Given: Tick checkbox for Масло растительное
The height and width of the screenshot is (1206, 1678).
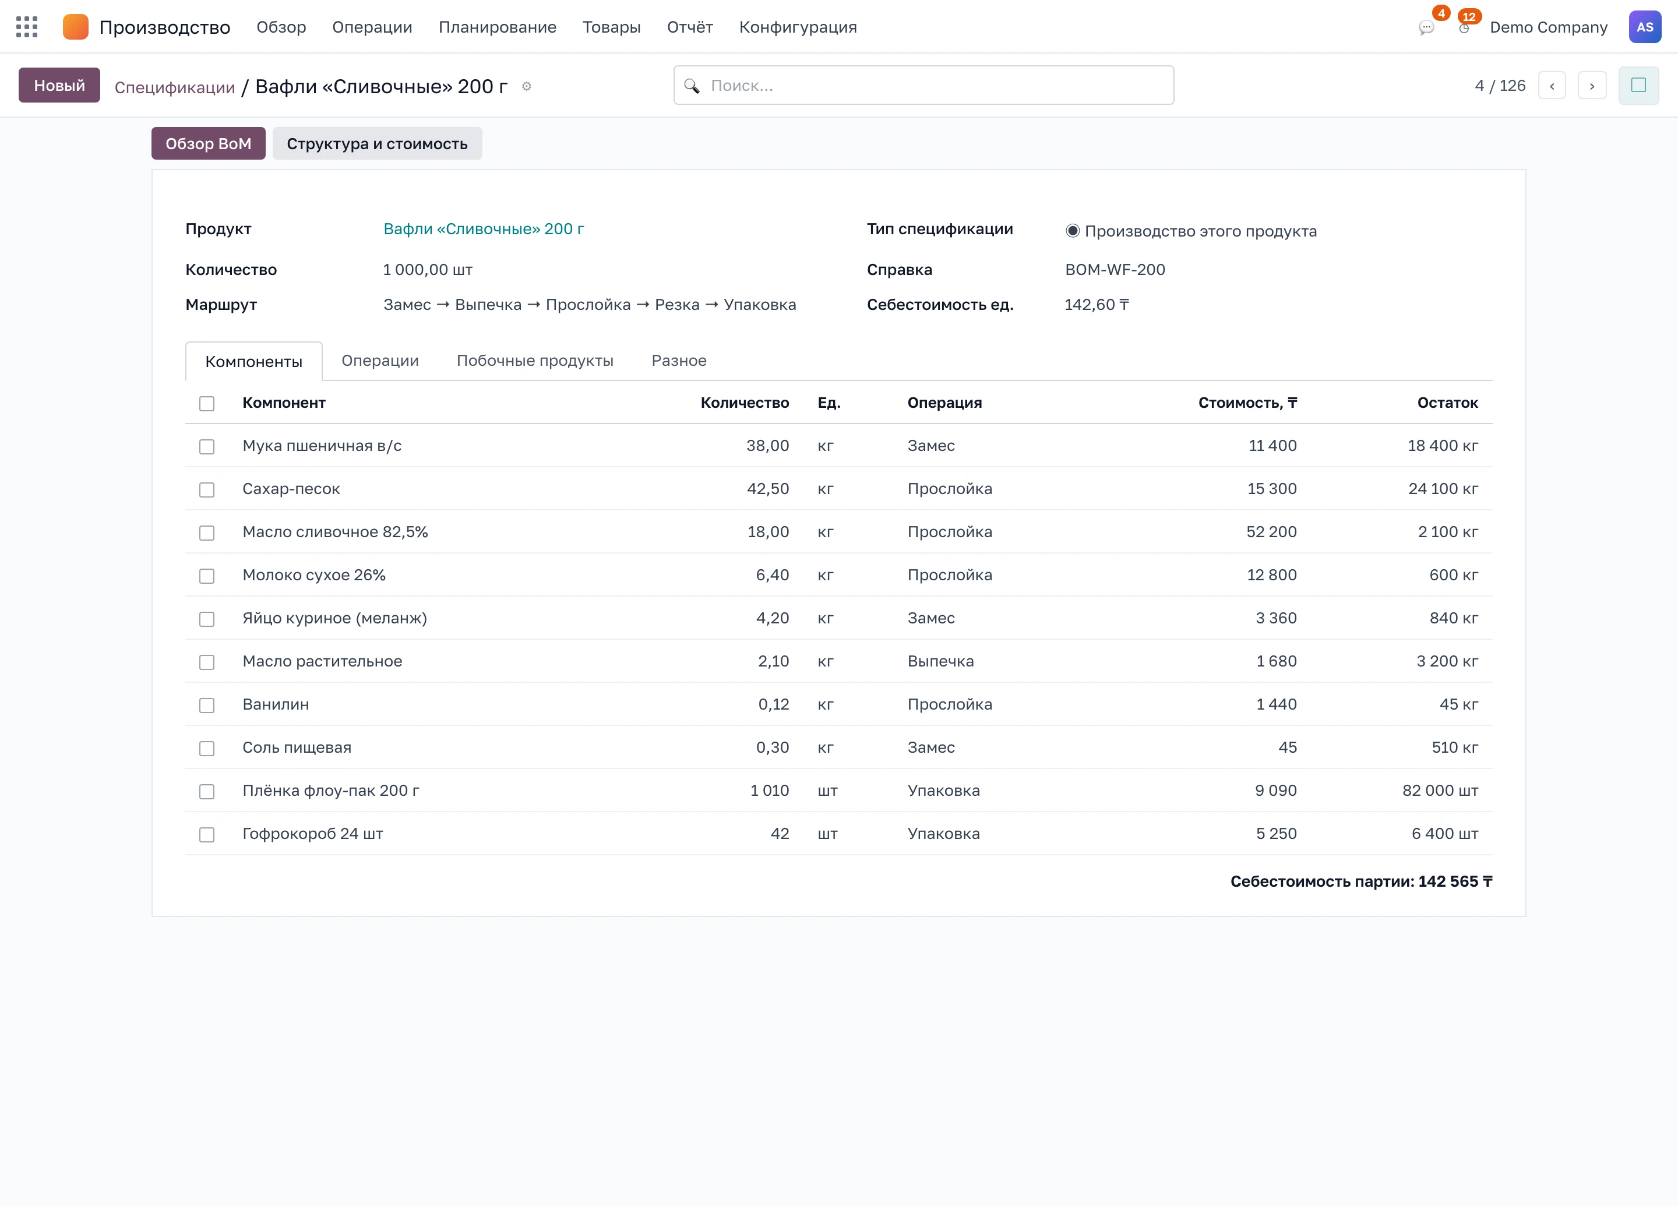Looking at the screenshot, I should [206, 662].
